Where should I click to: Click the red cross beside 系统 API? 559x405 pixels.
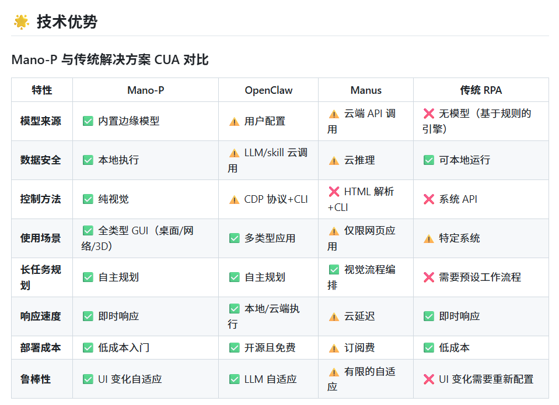tap(429, 199)
